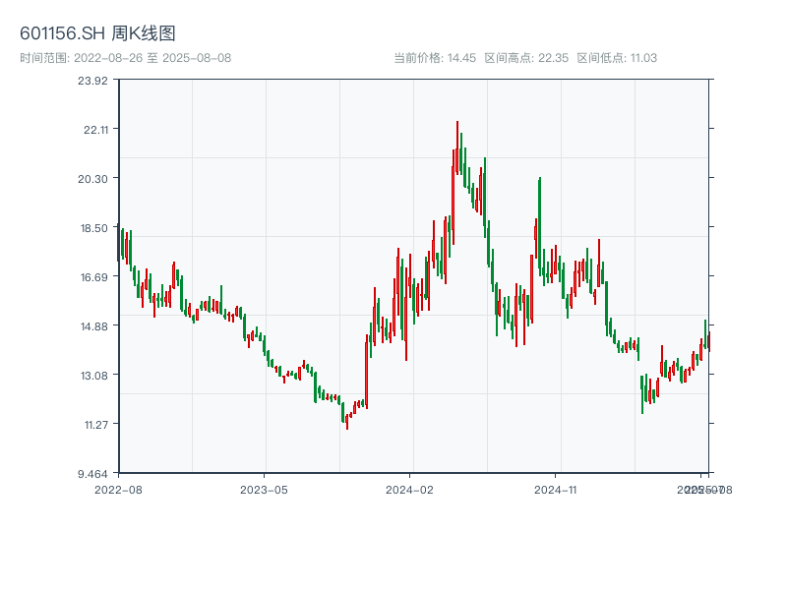Click the lowest red candlestick near 11.03
Screen dimensions: 787x590
coord(347,422)
